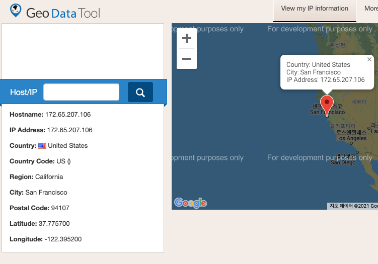Select Hostname value 172.65.207.106

point(68,115)
